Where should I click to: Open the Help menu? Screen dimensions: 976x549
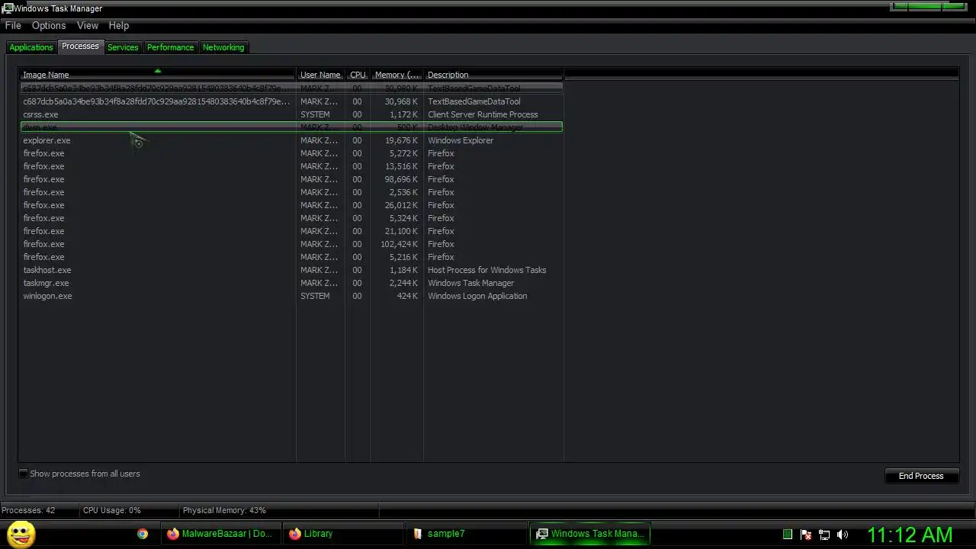(x=119, y=25)
